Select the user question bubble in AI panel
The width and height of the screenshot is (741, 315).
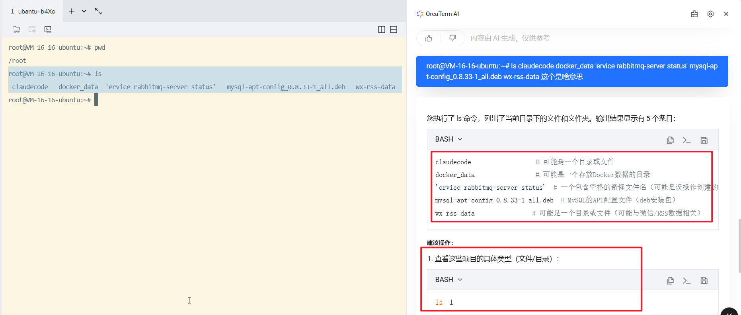[x=572, y=71]
